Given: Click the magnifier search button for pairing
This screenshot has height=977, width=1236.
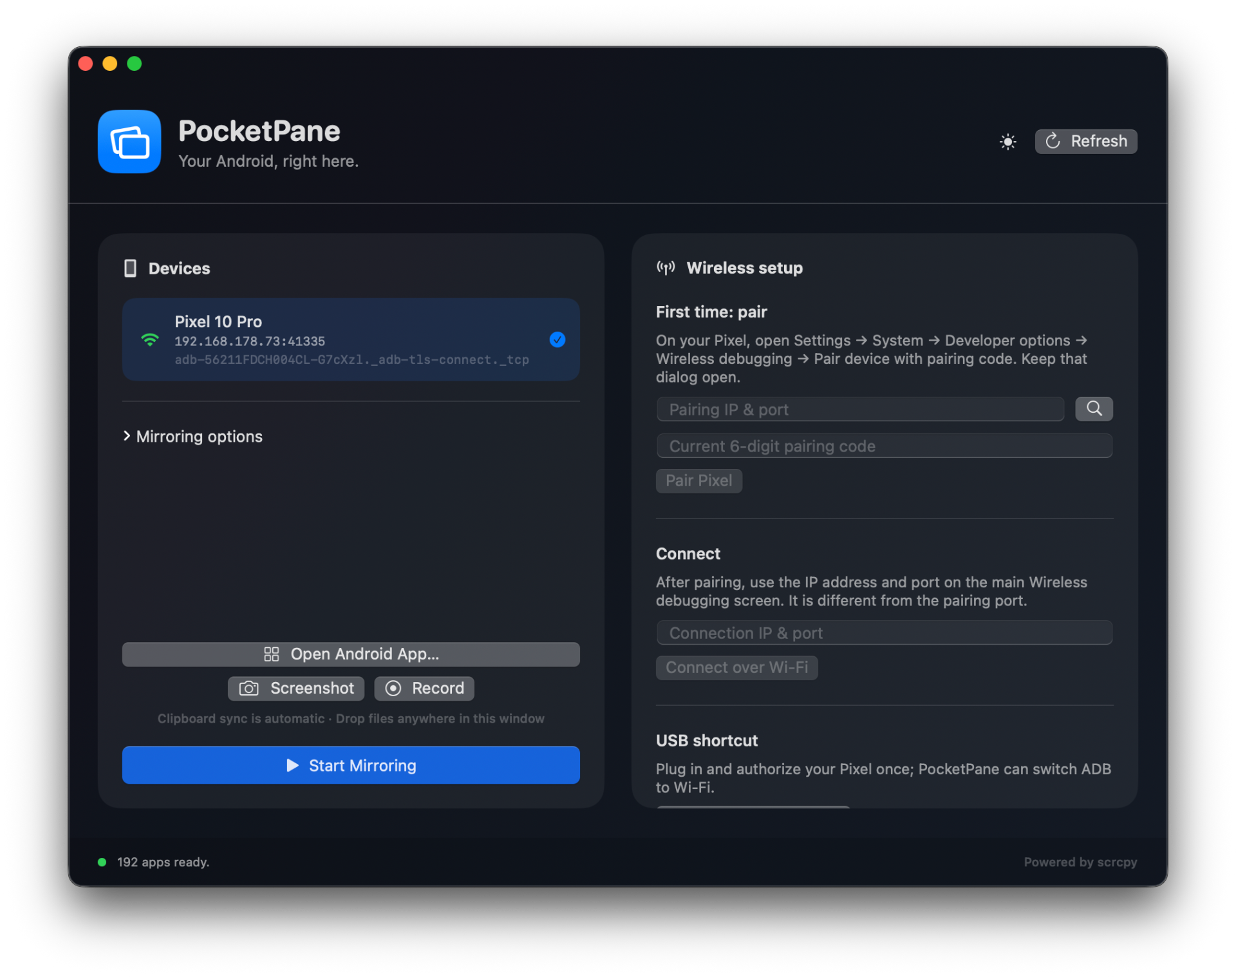Looking at the screenshot, I should (1094, 408).
